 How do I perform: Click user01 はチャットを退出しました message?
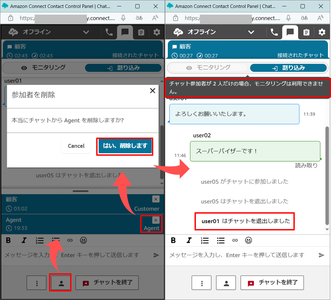tap(245, 221)
